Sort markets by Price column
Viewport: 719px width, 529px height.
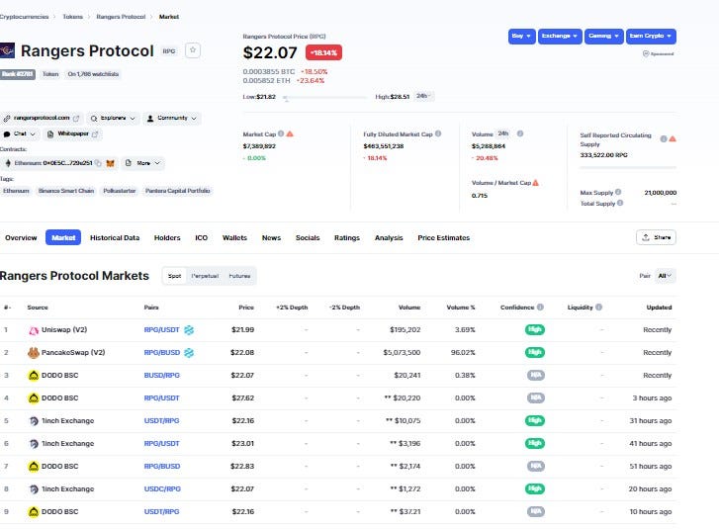[246, 308]
